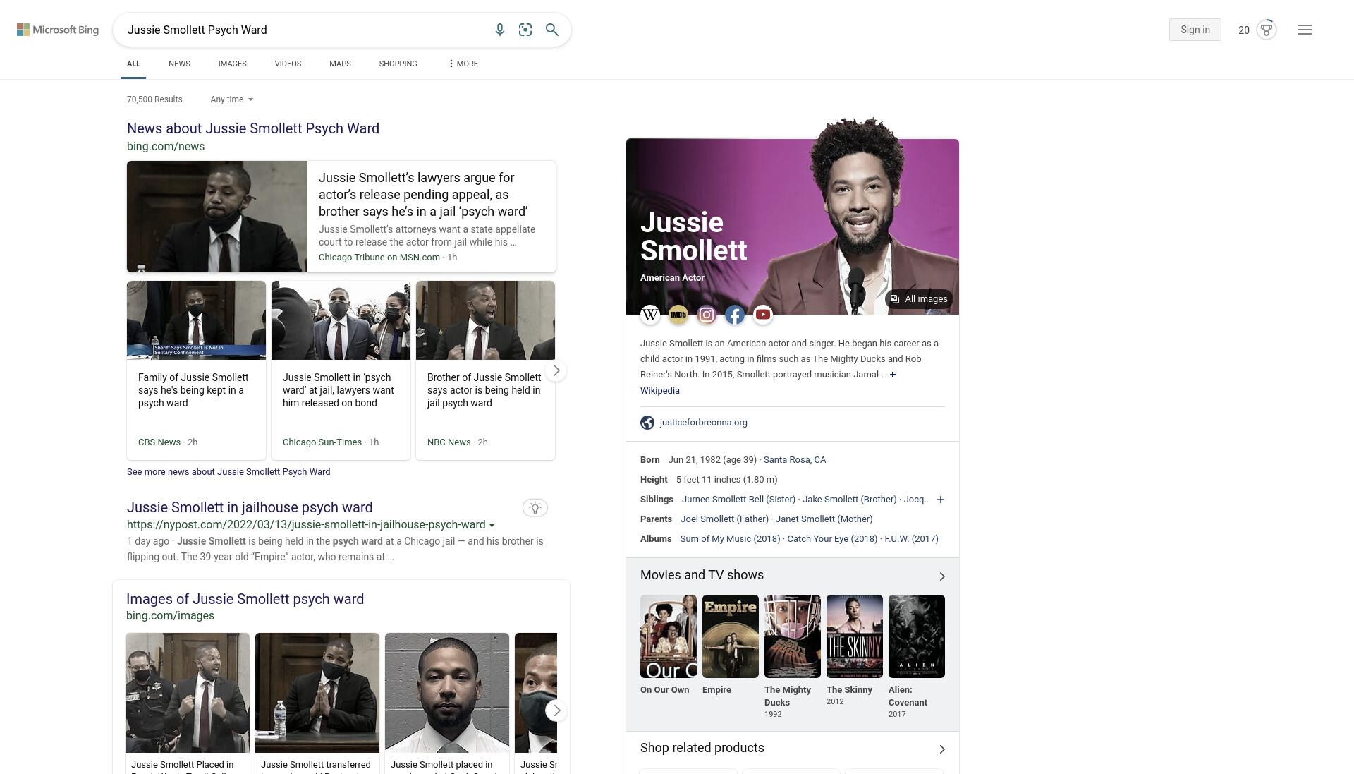Click into the search query field

(x=303, y=30)
